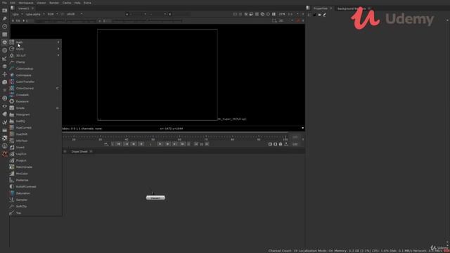
Task: Click the Posterize node icon
Action: pos(12,180)
